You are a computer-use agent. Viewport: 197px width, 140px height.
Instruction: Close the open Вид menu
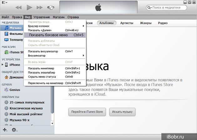[x=28, y=17]
